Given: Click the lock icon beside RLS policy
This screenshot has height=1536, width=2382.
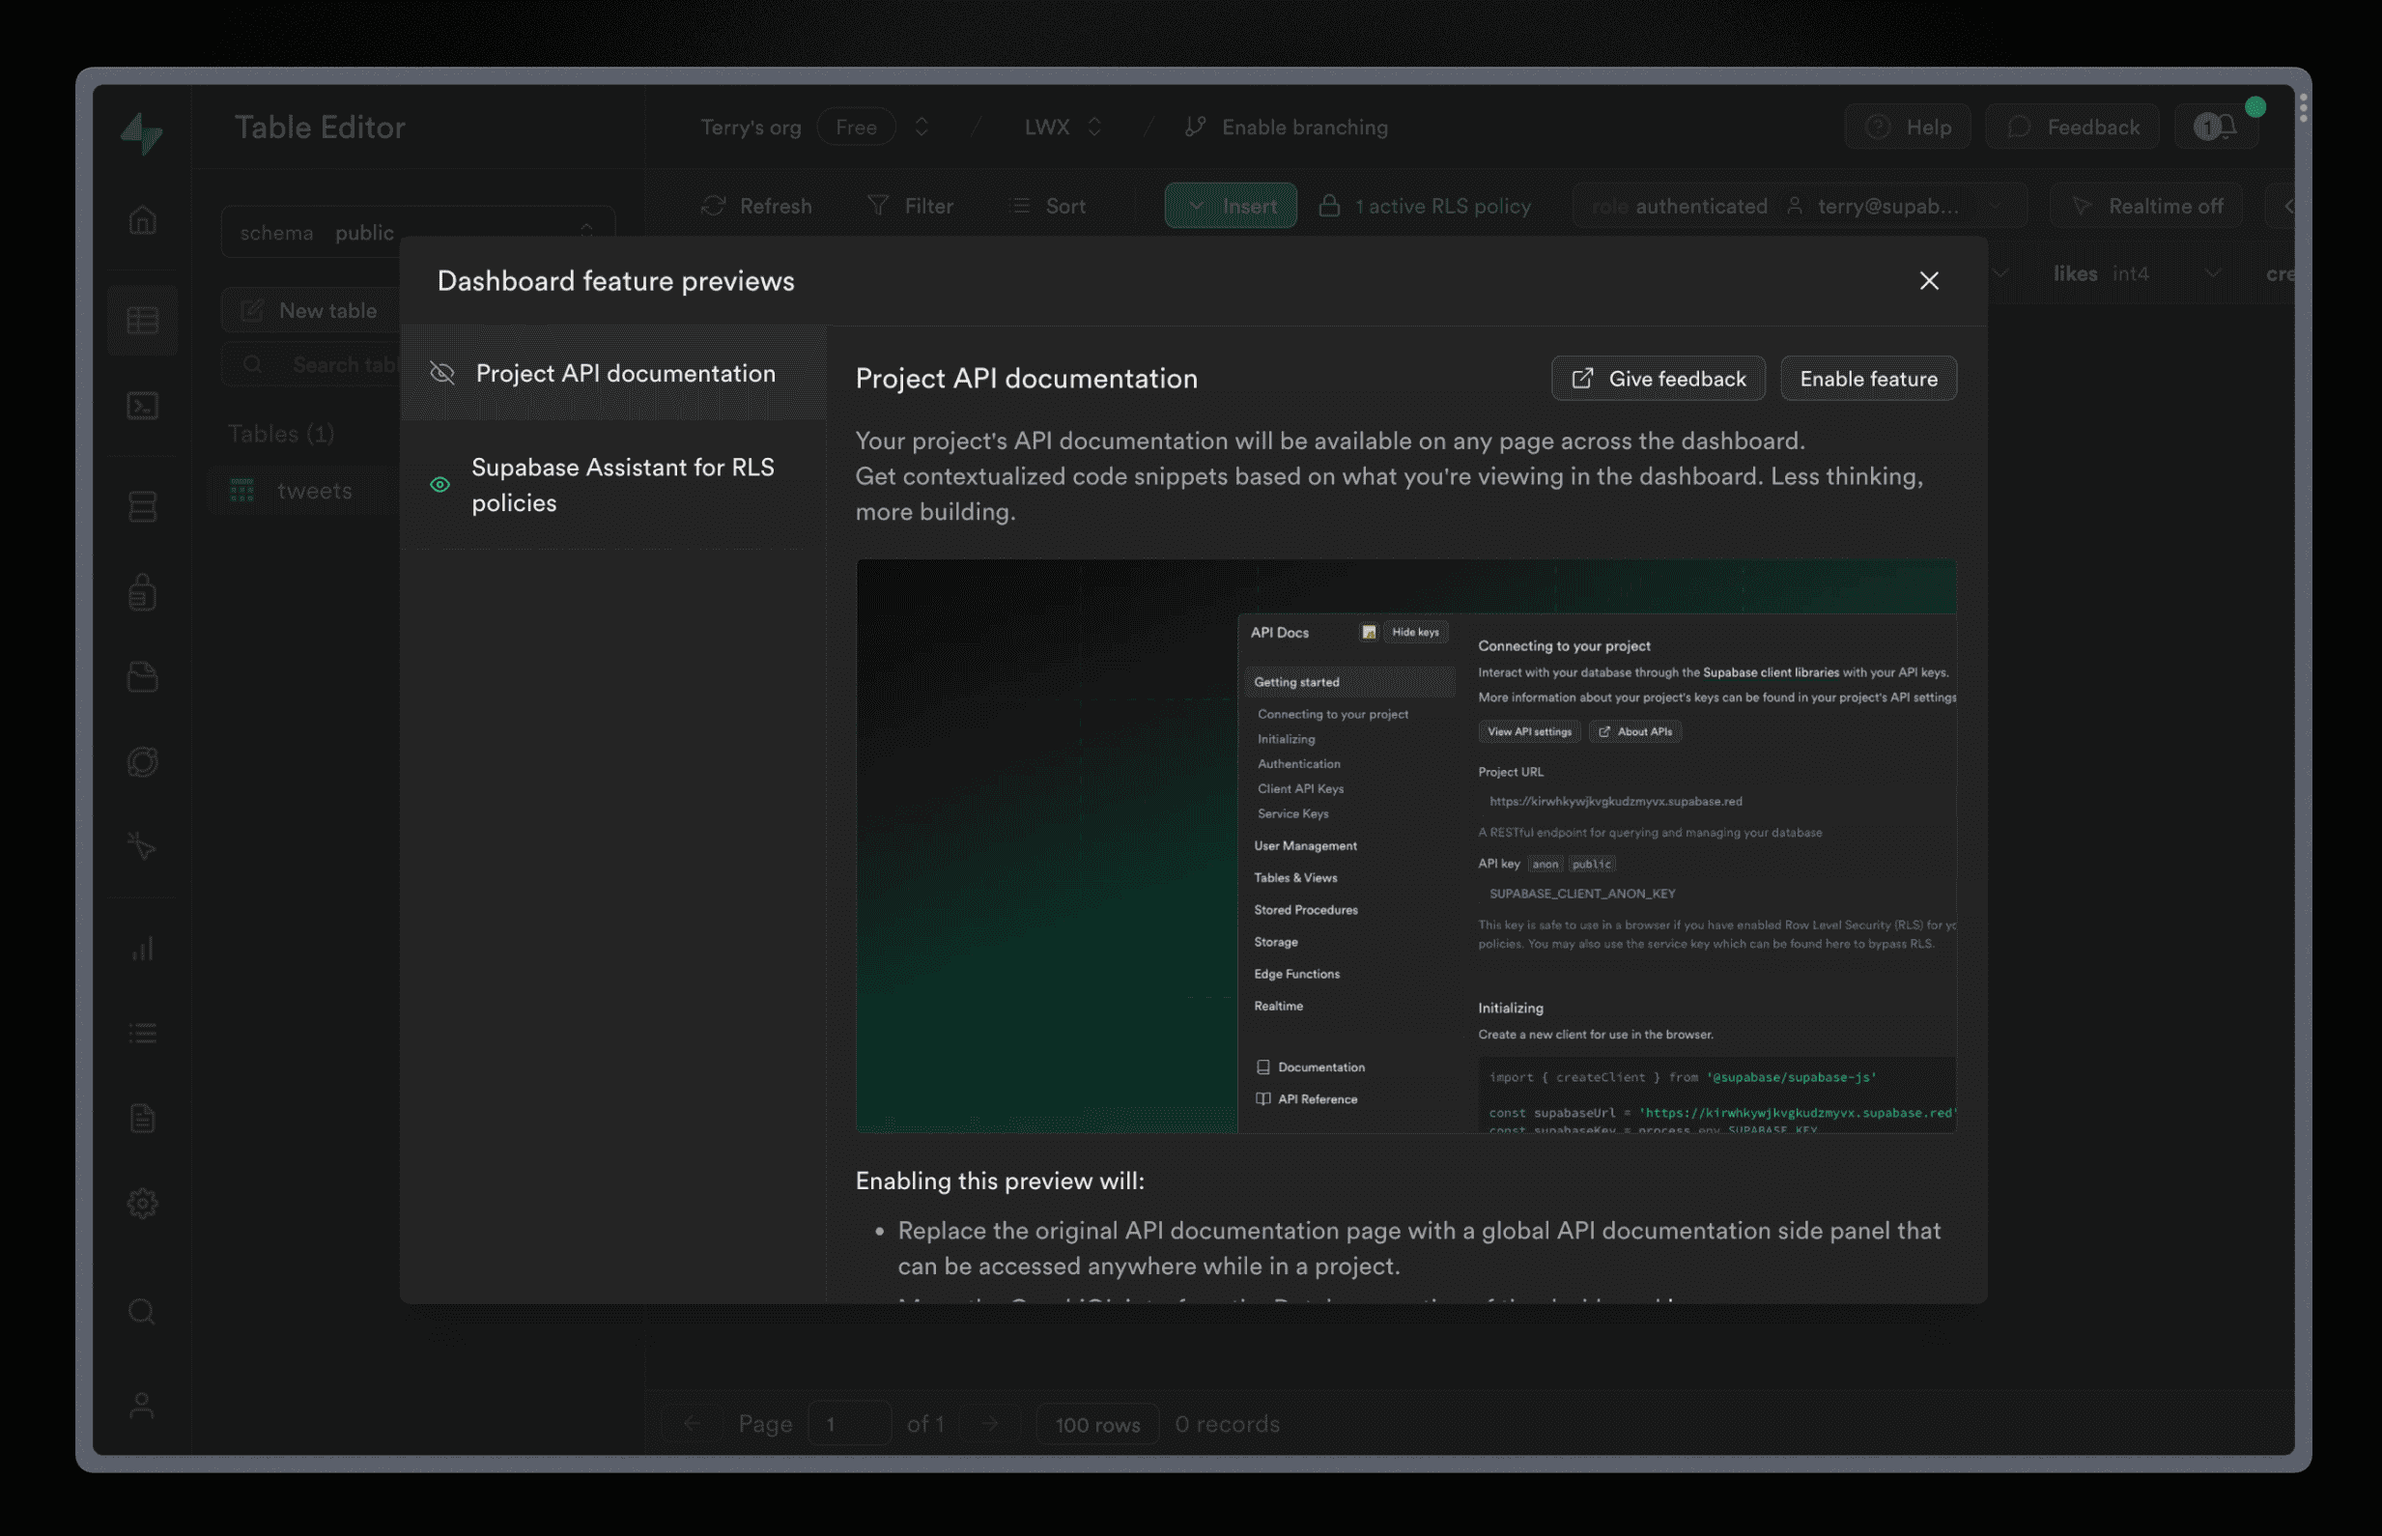Looking at the screenshot, I should click(x=1329, y=206).
